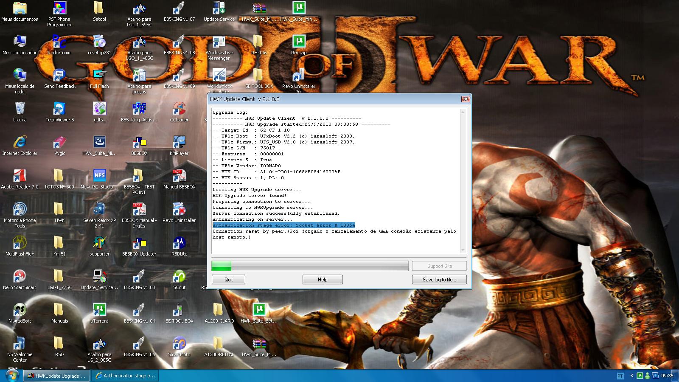Open Send Feedback desktop icon
679x382 pixels.
pos(59,79)
